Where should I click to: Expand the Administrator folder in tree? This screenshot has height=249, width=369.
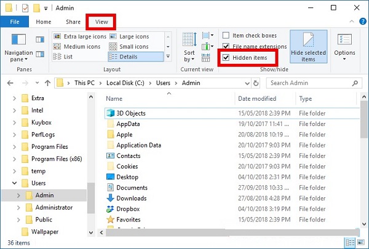(x=18, y=207)
